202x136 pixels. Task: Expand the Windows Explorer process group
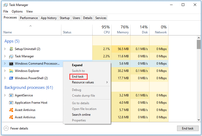[x=5, y=71]
